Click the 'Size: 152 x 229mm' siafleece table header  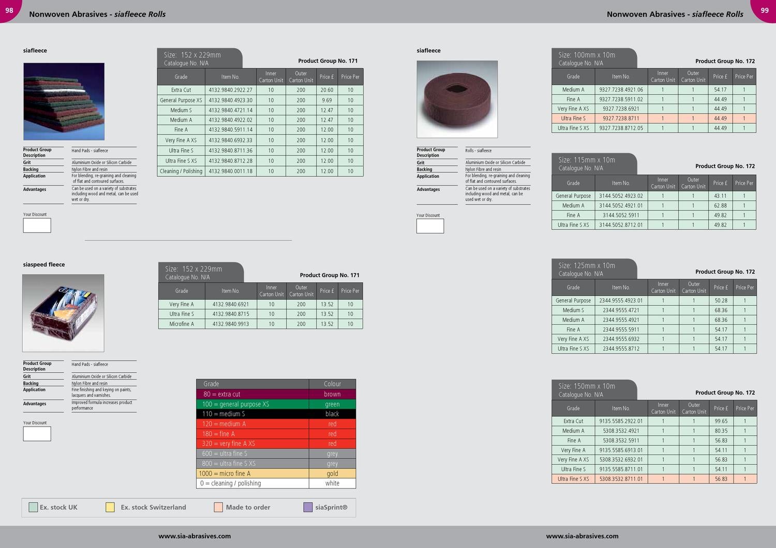[200, 58]
